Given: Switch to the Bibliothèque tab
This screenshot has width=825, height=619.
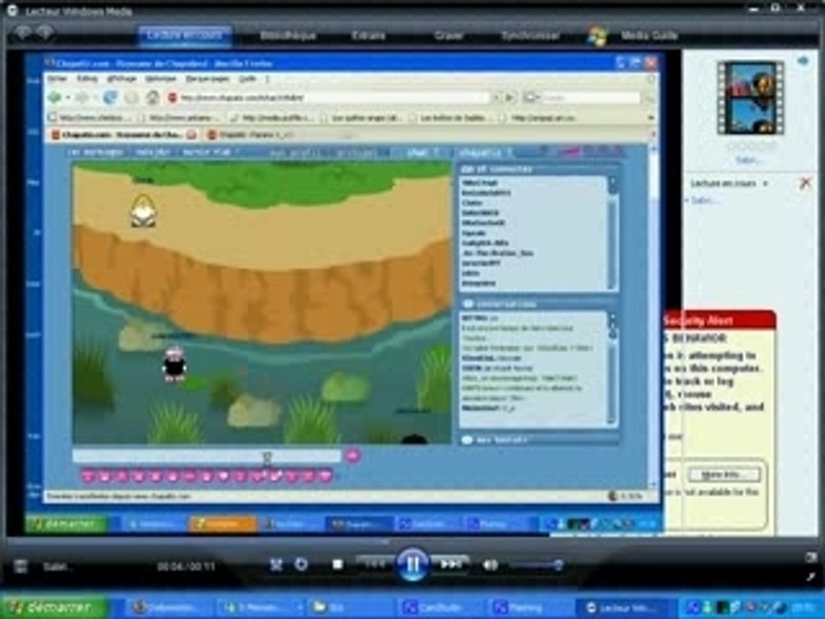Looking at the screenshot, I should (288, 35).
